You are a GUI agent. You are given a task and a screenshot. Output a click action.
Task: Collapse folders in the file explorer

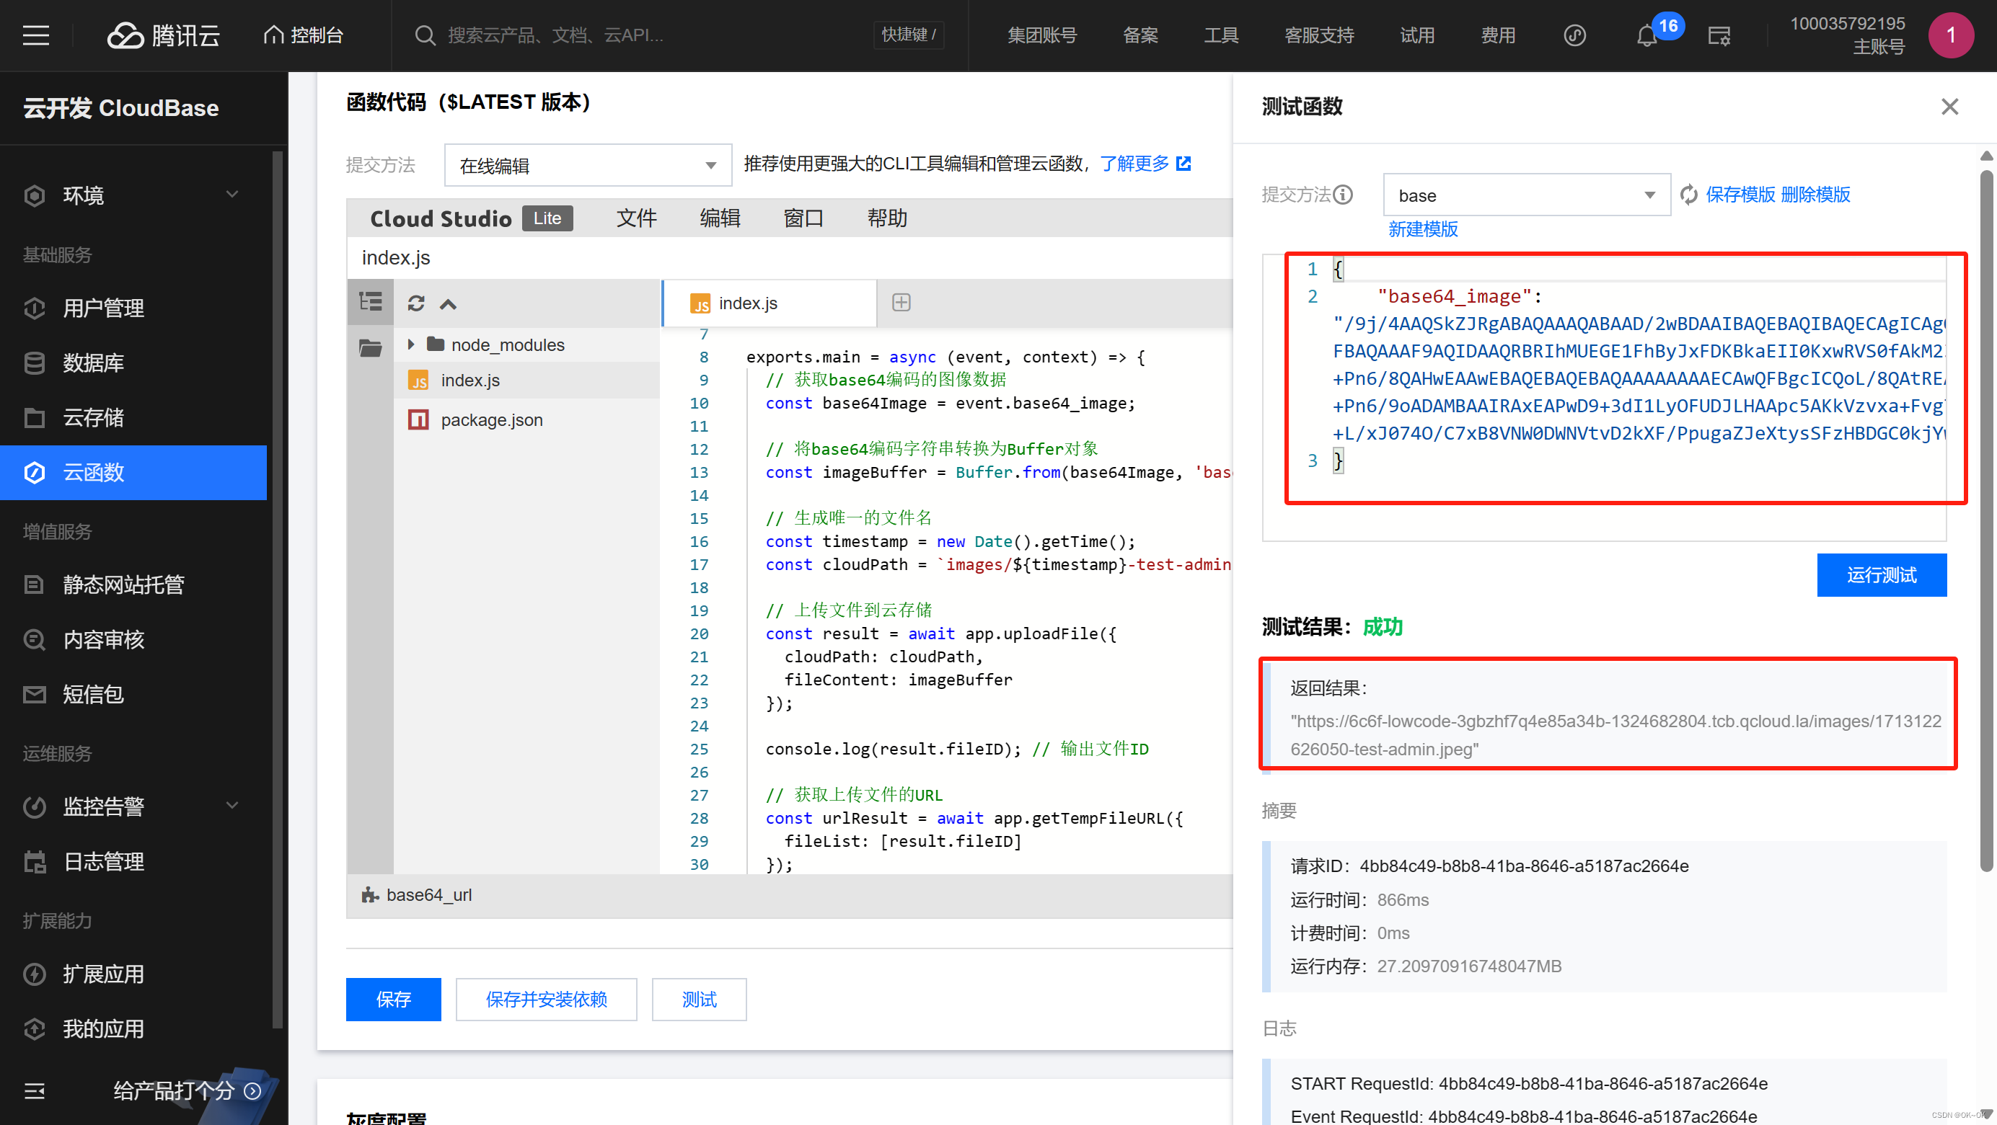[448, 303]
